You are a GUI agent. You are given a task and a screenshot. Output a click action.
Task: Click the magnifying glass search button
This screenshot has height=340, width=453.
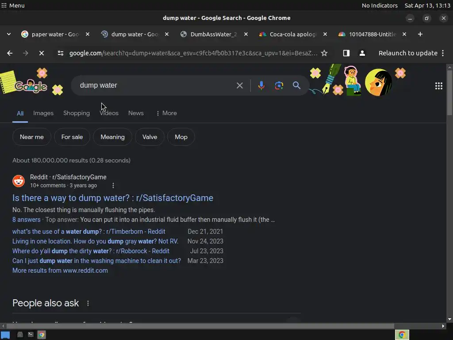tap(296, 85)
